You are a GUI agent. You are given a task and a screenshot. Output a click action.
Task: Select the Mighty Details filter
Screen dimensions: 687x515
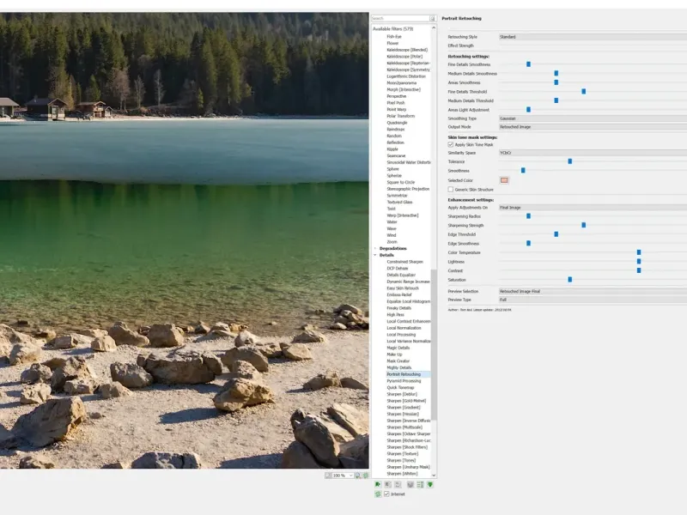pos(399,368)
